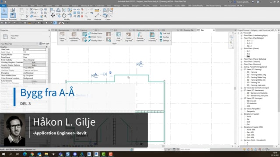The width and height of the screenshot is (280, 157).
Task: Select Et. 2 under Floor Plans (Planer)
Action: 248,54
